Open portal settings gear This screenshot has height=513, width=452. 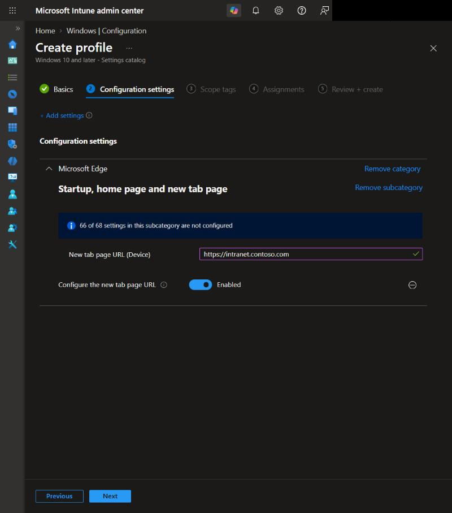point(279,11)
